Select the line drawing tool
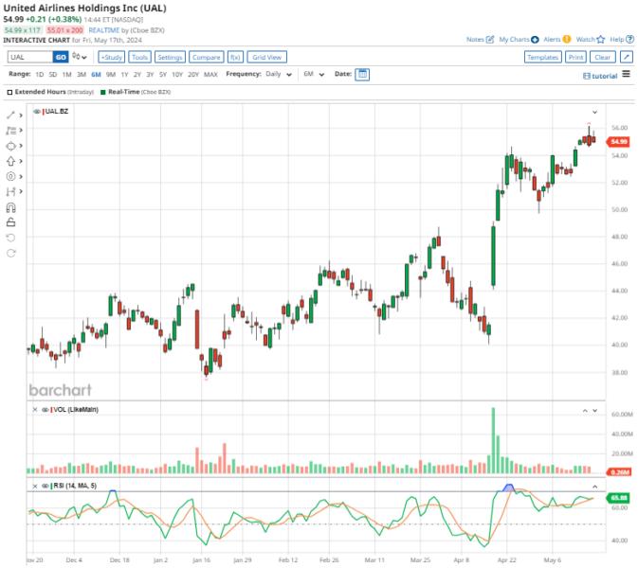 (x=10, y=115)
